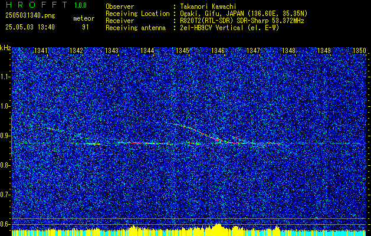371x236 pixels.
Task: Click time marker 1347
Action: [x=253, y=51]
